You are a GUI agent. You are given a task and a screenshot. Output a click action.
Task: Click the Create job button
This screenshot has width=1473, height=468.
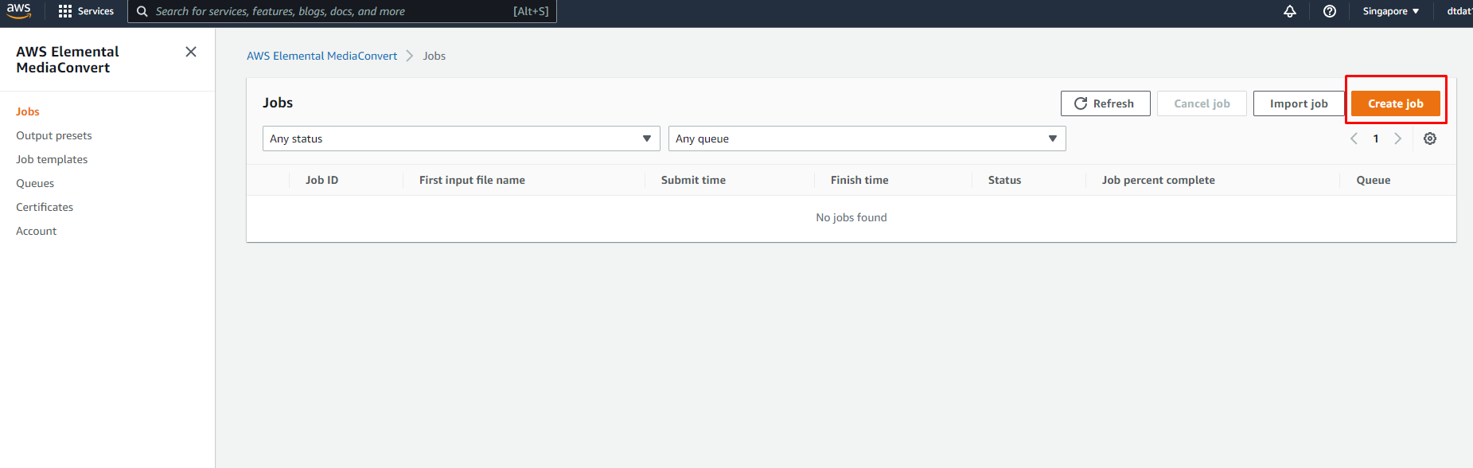[x=1395, y=103]
